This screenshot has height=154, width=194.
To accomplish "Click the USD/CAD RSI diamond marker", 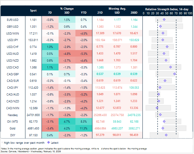I will 170,67.
